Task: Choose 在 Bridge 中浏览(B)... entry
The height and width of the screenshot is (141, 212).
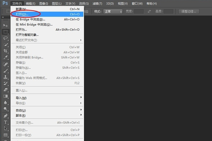Action: click(x=47, y=19)
